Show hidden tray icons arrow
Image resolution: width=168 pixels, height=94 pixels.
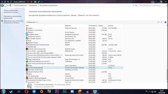click(150, 92)
